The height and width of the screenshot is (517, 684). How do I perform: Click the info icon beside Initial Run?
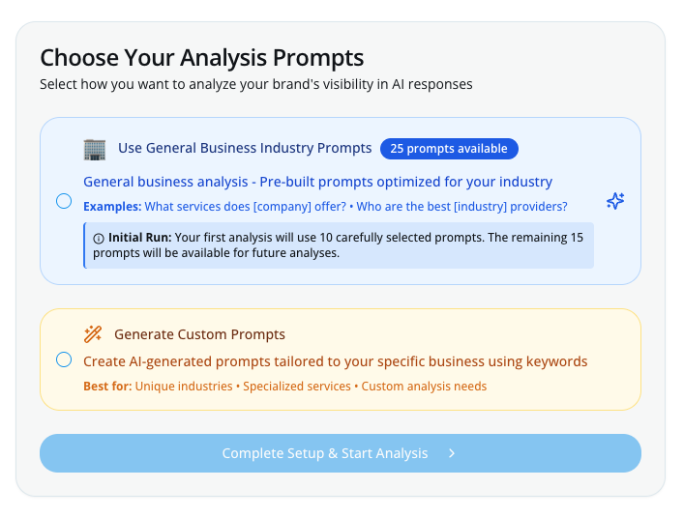pyautogui.click(x=99, y=238)
